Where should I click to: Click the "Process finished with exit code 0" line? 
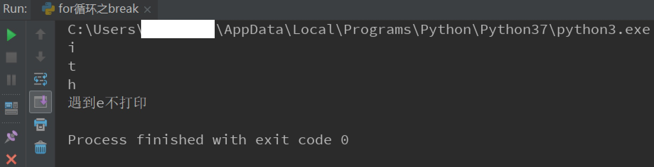208,140
